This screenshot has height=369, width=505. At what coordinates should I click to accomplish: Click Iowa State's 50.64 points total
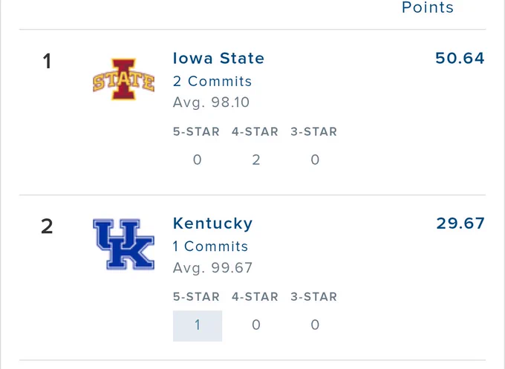[x=460, y=58]
